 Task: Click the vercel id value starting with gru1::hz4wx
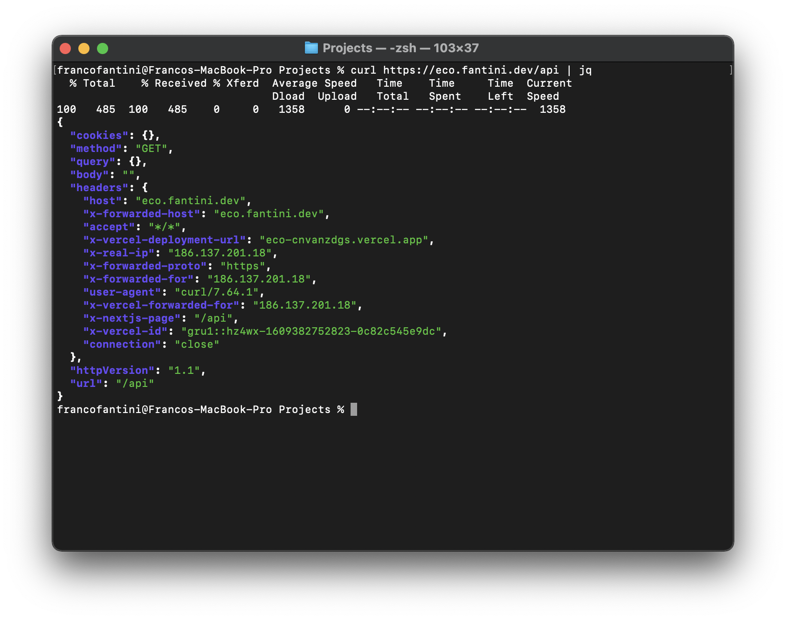click(311, 331)
